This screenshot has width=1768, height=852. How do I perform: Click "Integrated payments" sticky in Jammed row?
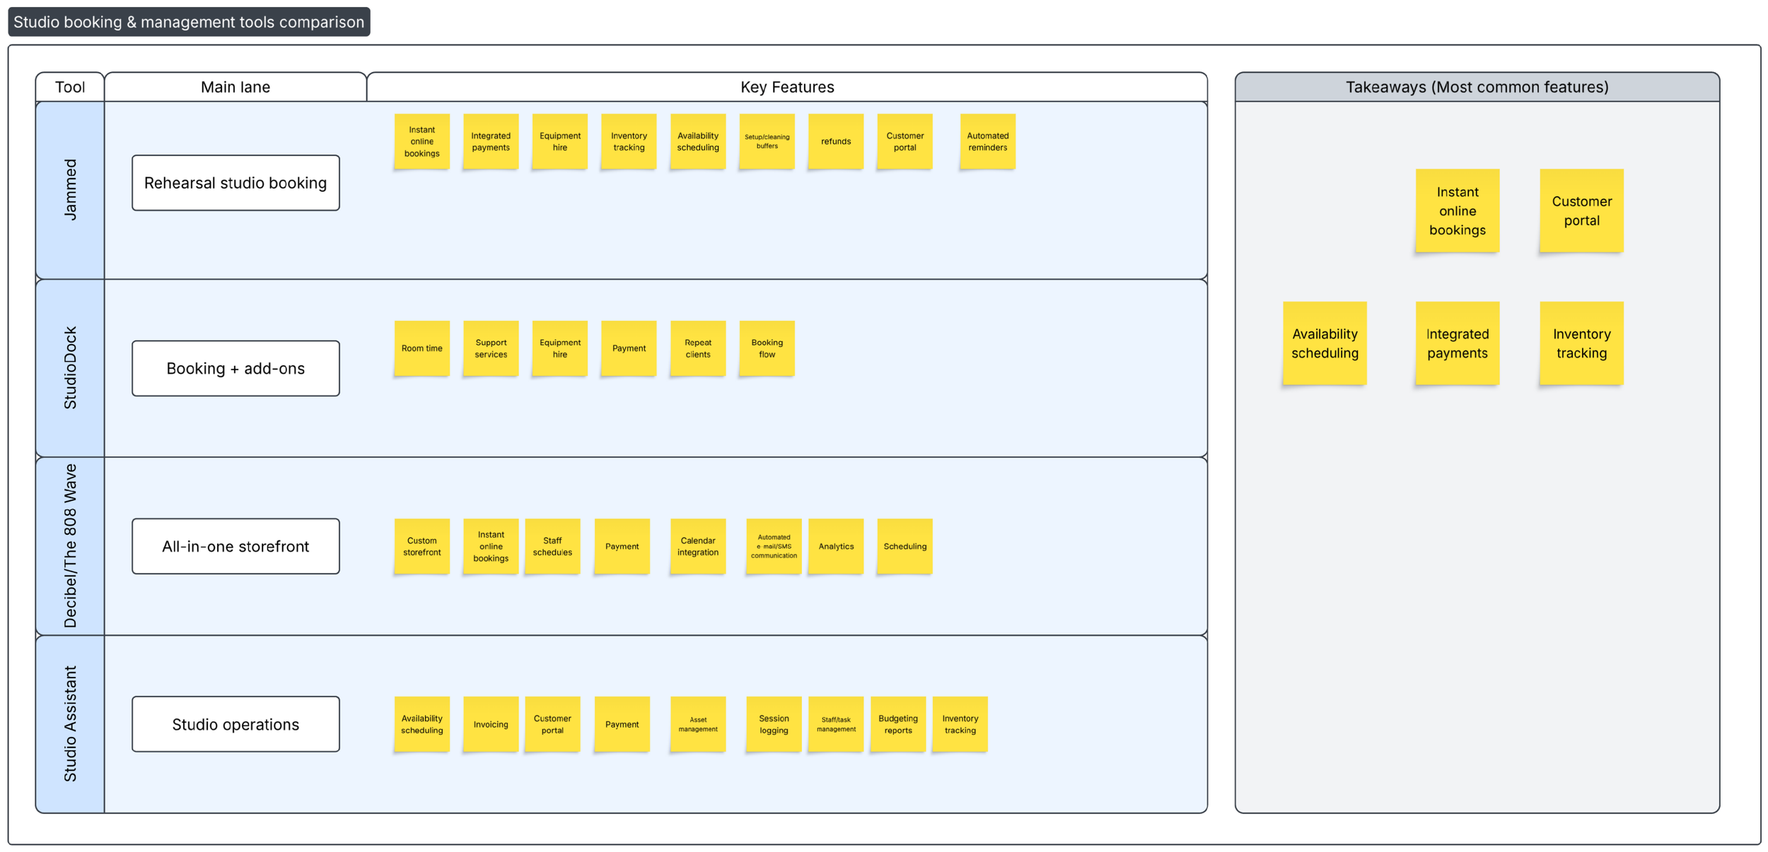pyautogui.click(x=491, y=141)
